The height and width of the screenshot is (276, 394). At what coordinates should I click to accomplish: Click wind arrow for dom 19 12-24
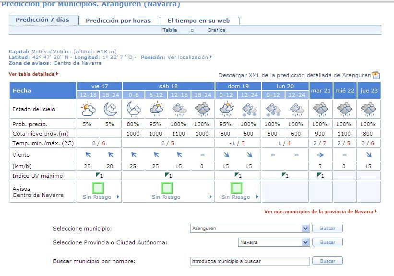click(x=249, y=155)
